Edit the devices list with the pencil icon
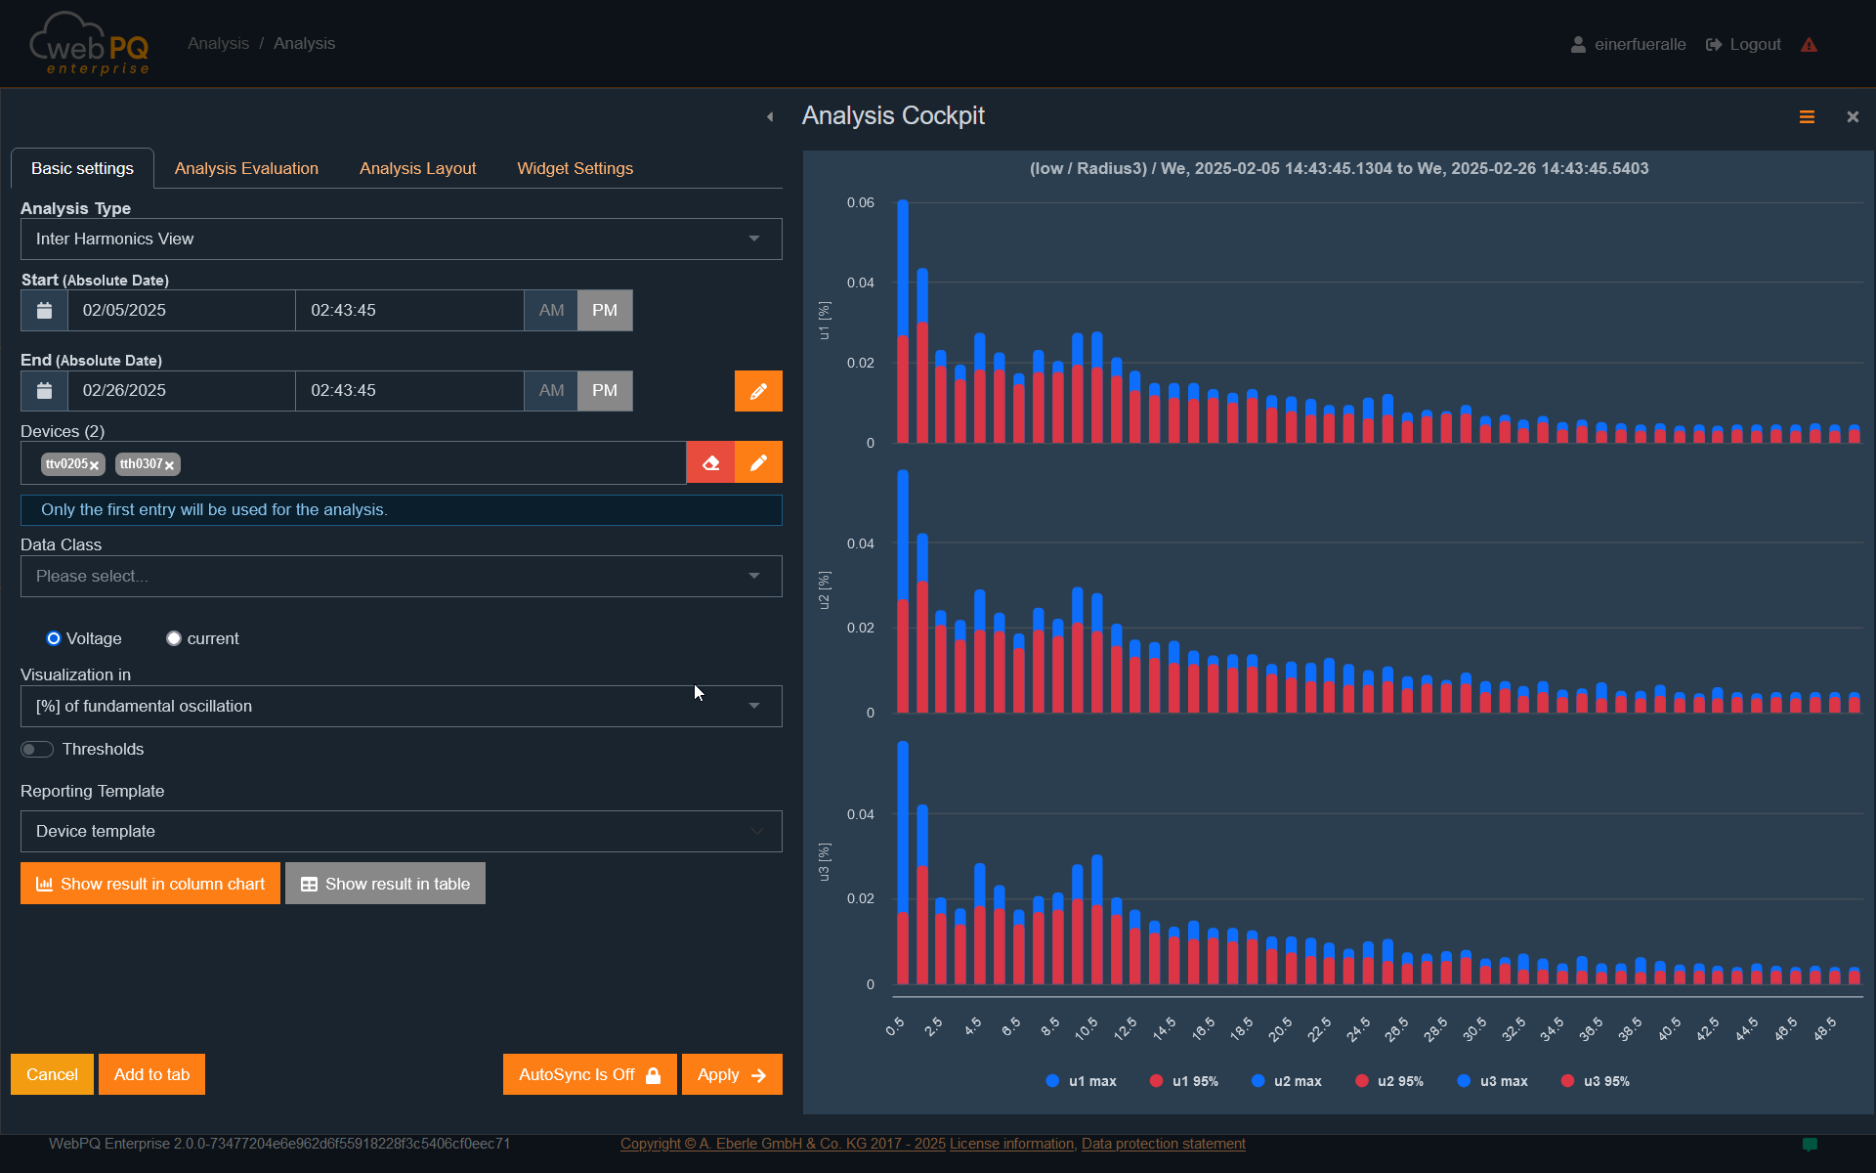1876x1173 pixels. click(x=758, y=462)
